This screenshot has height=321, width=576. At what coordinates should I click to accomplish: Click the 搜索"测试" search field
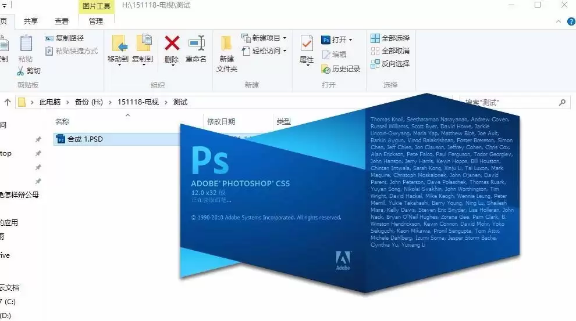[x=514, y=102]
